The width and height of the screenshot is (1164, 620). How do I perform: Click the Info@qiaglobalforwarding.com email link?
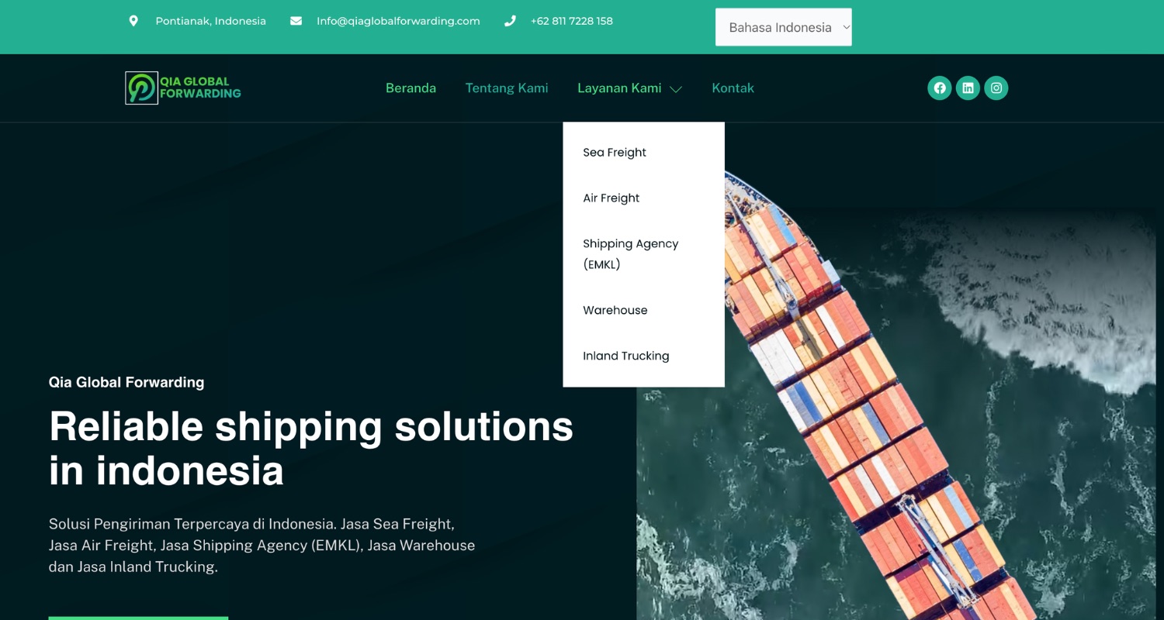[398, 21]
